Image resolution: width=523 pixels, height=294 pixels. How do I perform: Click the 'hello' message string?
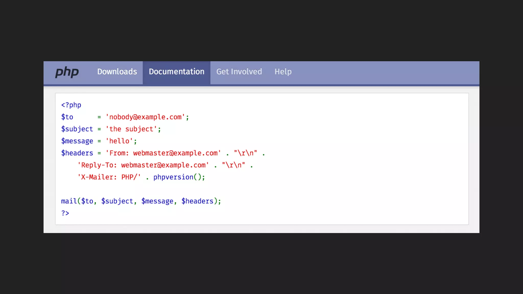pos(119,141)
